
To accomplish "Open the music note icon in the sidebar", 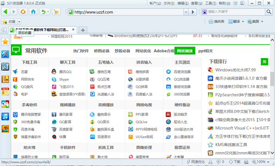I will click(5, 116).
